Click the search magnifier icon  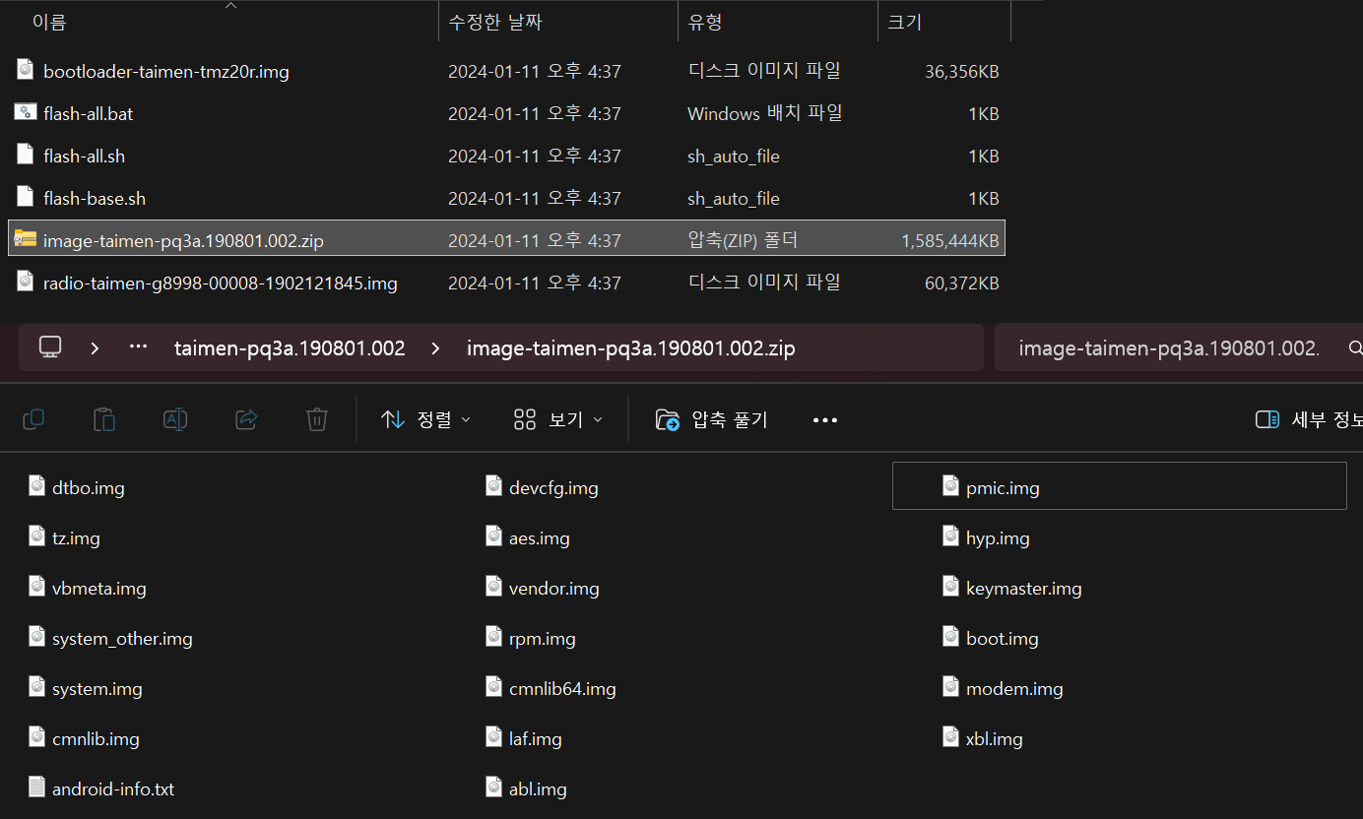(x=1354, y=348)
